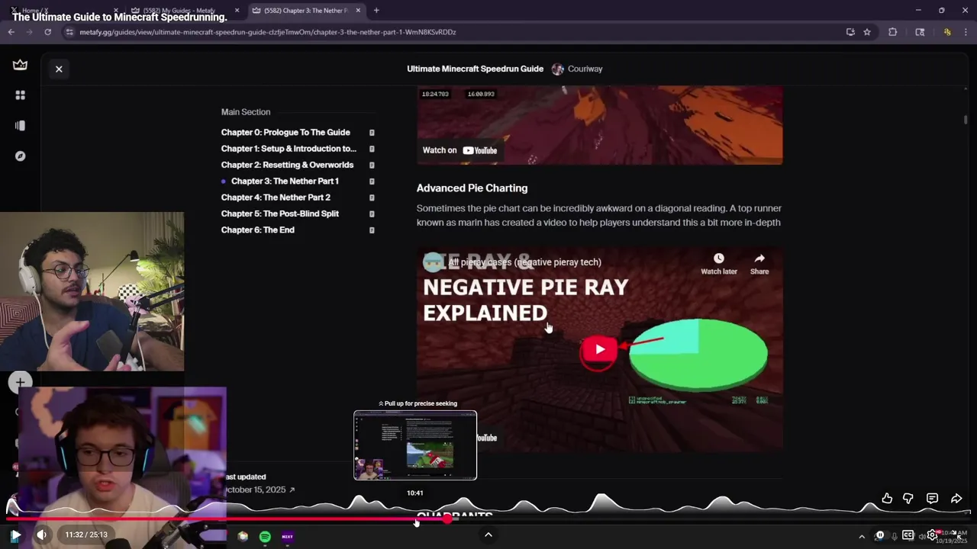Click Watch later on the embedded video
This screenshot has height=549, width=977.
click(719, 264)
